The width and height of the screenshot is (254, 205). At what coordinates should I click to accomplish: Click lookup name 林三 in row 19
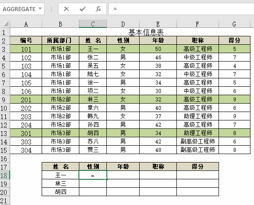pos(60,183)
